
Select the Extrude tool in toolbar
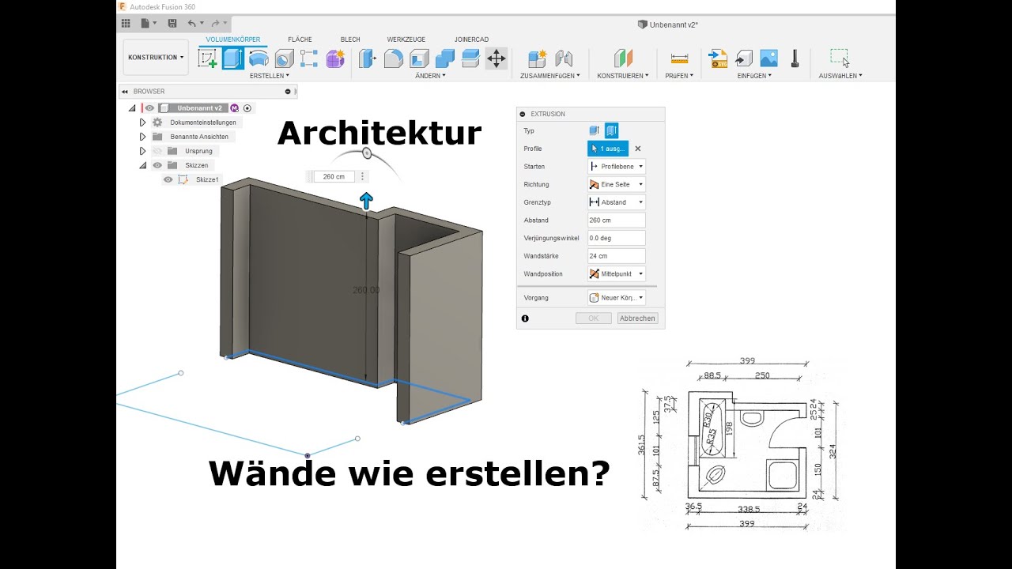click(x=233, y=58)
